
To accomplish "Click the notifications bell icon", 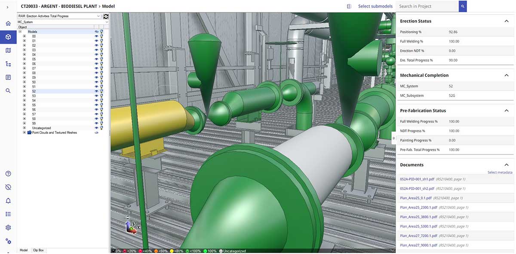I will point(8,201).
